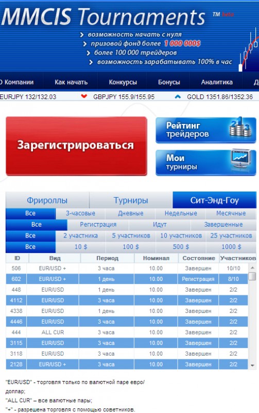Click the table scrollbar thumb
The height and width of the screenshot is (413, 259).
pos(252,276)
